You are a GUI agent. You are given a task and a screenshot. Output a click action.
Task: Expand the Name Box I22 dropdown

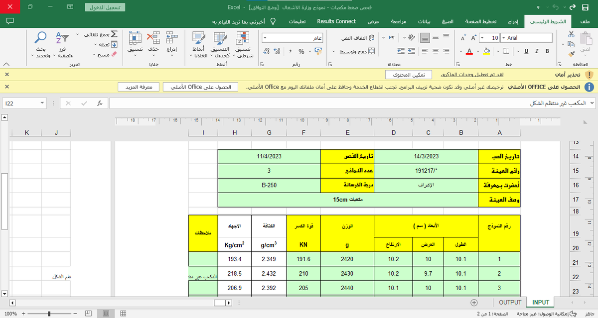42,103
